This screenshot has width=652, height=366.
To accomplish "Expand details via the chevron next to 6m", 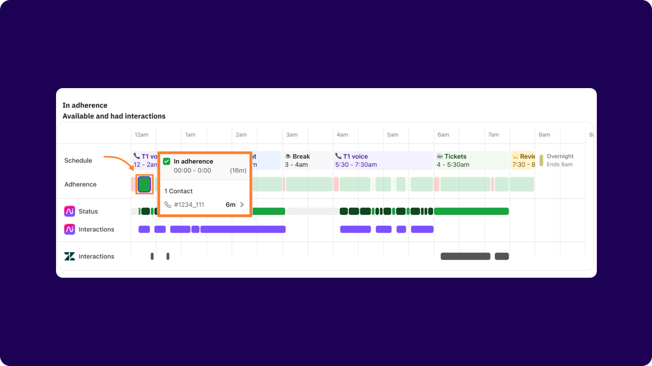I will (x=242, y=204).
